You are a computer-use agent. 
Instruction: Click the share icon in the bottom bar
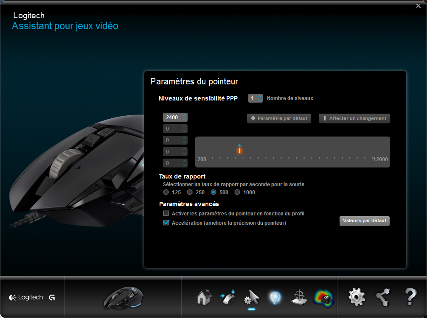tap(383, 297)
